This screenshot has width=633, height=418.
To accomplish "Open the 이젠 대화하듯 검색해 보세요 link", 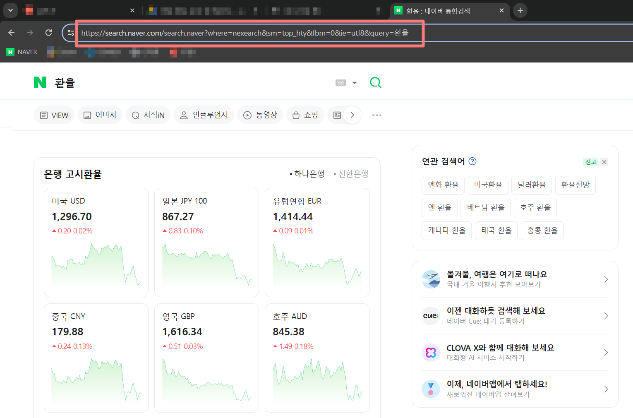I will pos(496,311).
